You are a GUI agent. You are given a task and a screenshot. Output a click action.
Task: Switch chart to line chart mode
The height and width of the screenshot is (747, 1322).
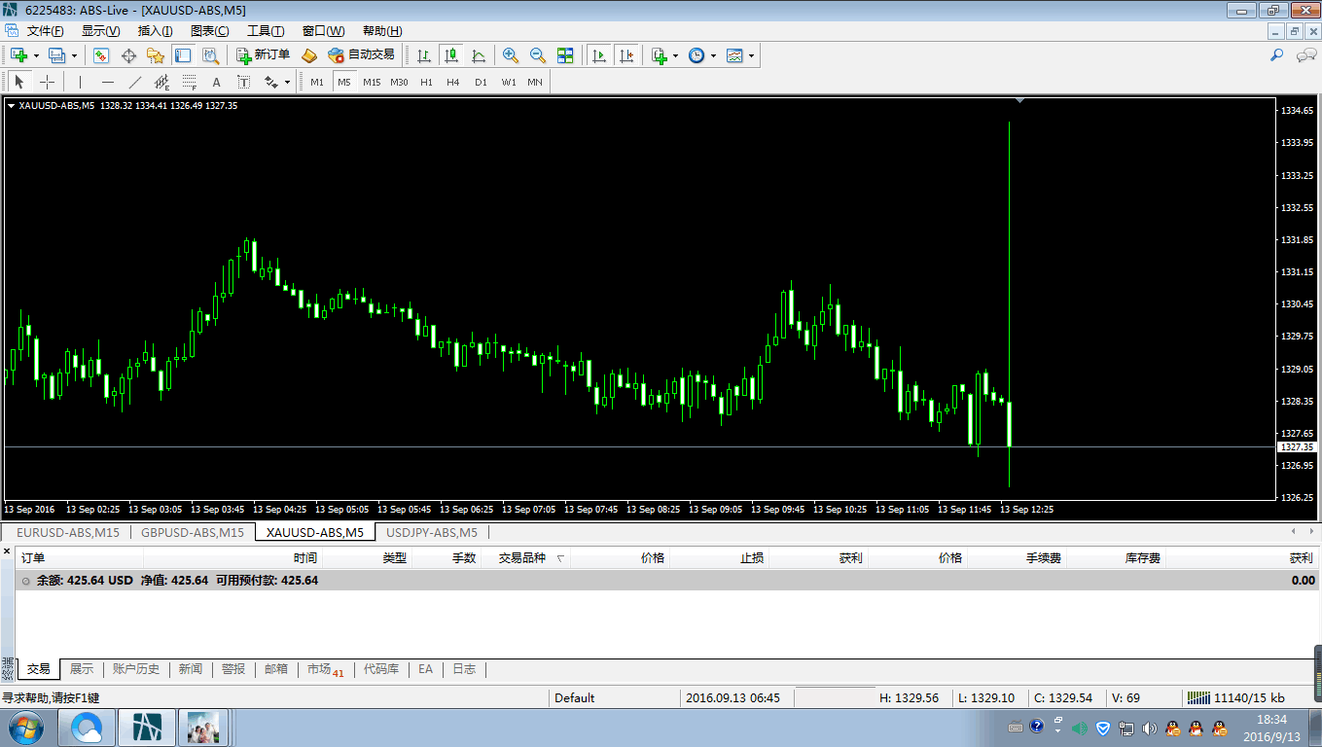pyautogui.click(x=478, y=55)
